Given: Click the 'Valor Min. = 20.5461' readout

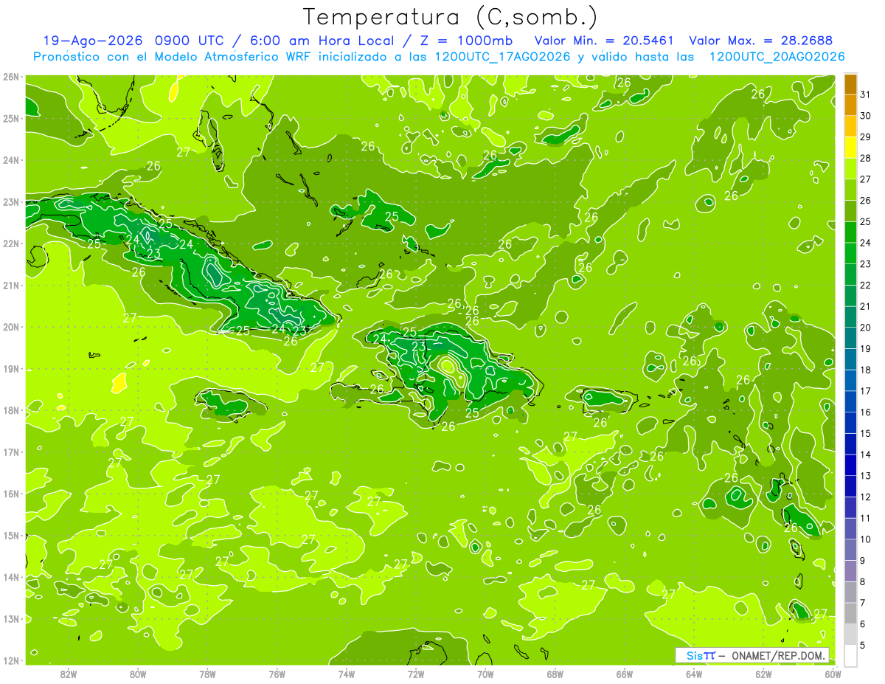Looking at the screenshot, I should (605, 41).
